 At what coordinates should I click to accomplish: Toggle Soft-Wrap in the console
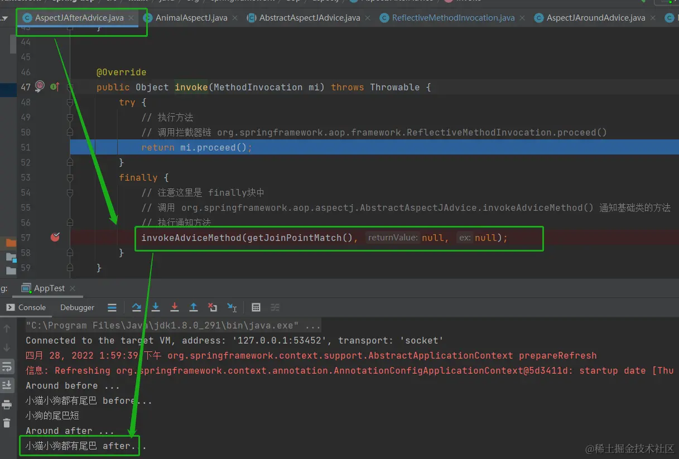pyautogui.click(x=7, y=366)
